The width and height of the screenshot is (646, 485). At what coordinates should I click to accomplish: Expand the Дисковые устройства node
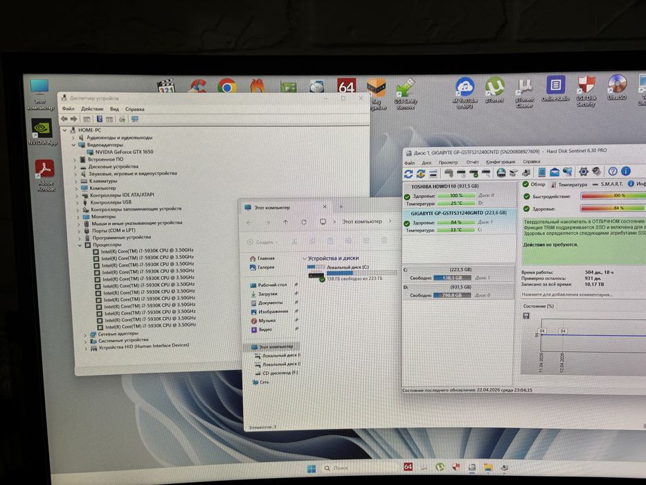click(75, 166)
